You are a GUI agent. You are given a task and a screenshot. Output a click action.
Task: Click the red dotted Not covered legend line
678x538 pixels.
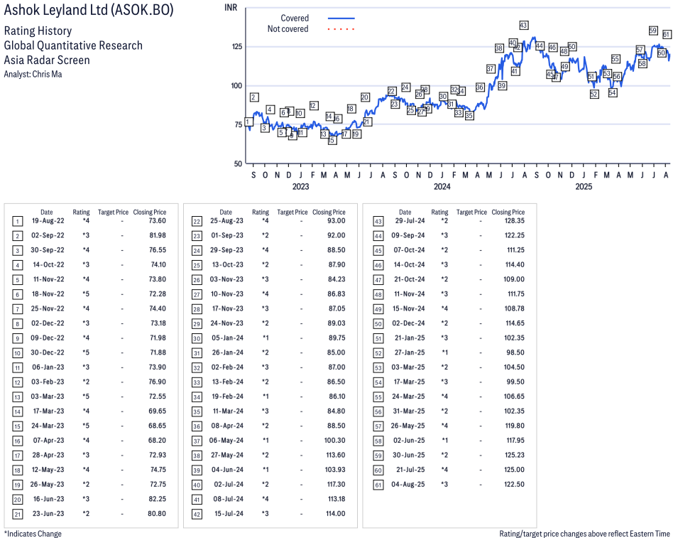341,29
